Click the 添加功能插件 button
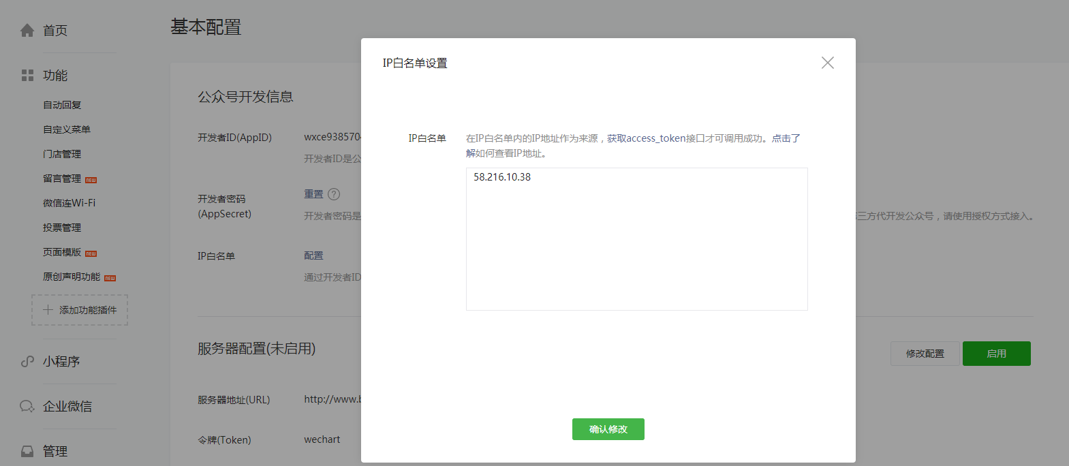The image size is (1069, 466). (80, 310)
